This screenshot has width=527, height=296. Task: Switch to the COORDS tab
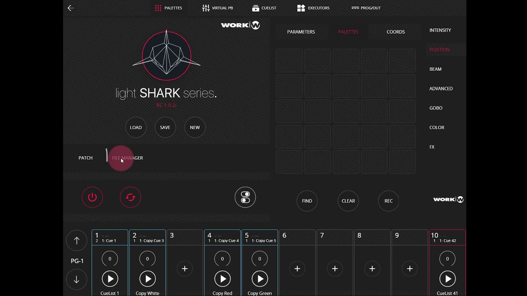(396, 32)
